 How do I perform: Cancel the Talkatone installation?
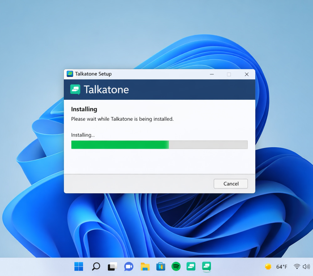[231, 184]
